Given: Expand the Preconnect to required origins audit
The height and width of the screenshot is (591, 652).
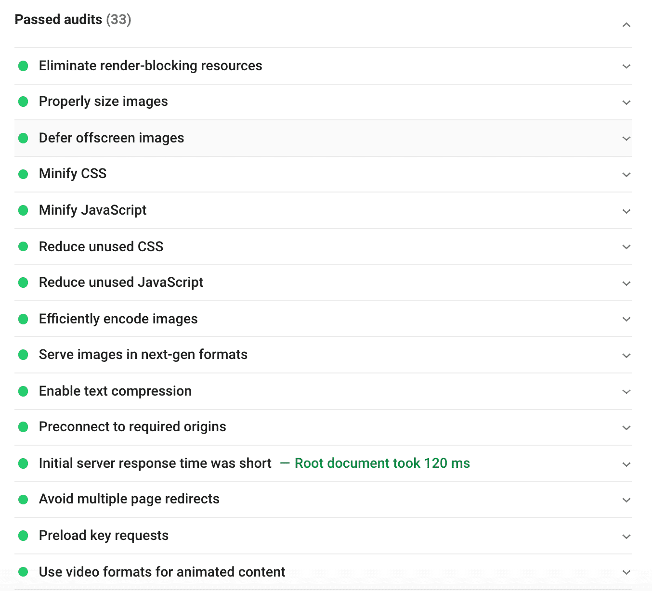Looking at the screenshot, I should tap(626, 427).
